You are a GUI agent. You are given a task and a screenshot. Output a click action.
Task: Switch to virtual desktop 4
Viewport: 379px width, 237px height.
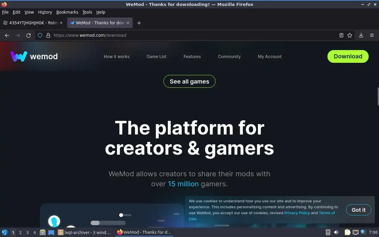(x=34, y=233)
